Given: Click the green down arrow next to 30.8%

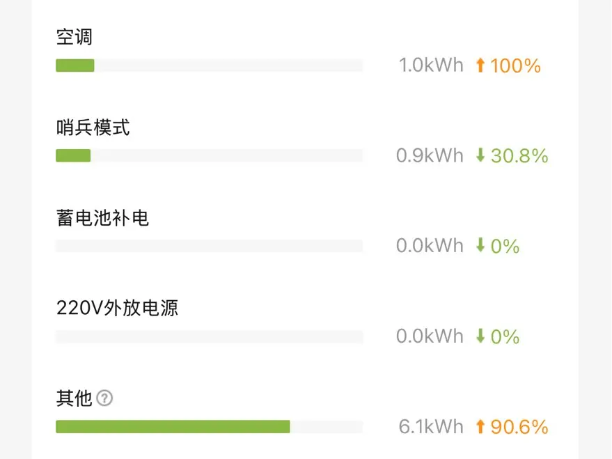Looking at the screenshot, I should (x=480, y=155).
